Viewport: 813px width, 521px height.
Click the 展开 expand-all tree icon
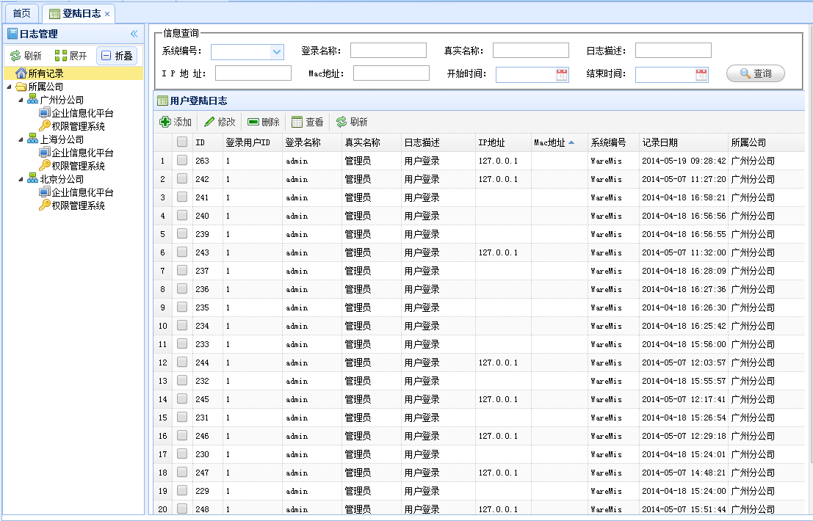click(61, 56)
